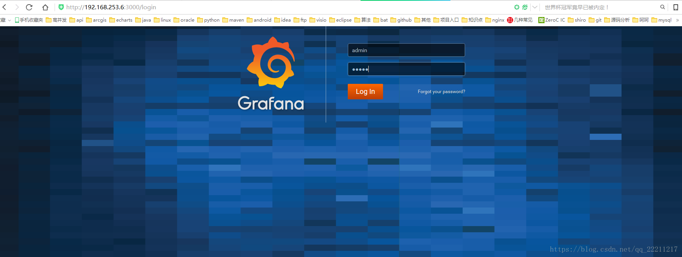
Task: Open the linux bookmark folder
Action: (162, 20)
